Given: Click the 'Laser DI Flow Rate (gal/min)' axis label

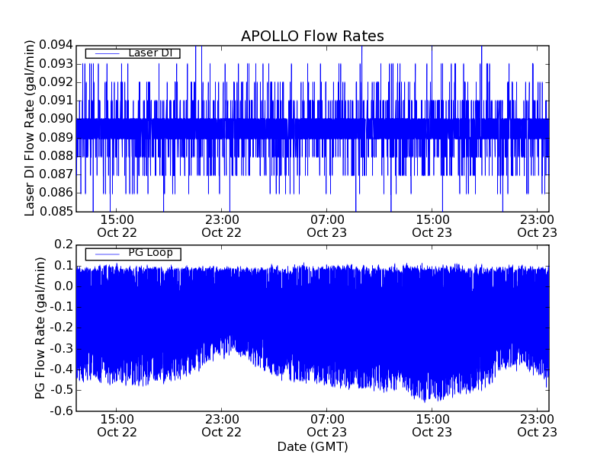Looking at the screenshot, I should click(x=30, y=128).
